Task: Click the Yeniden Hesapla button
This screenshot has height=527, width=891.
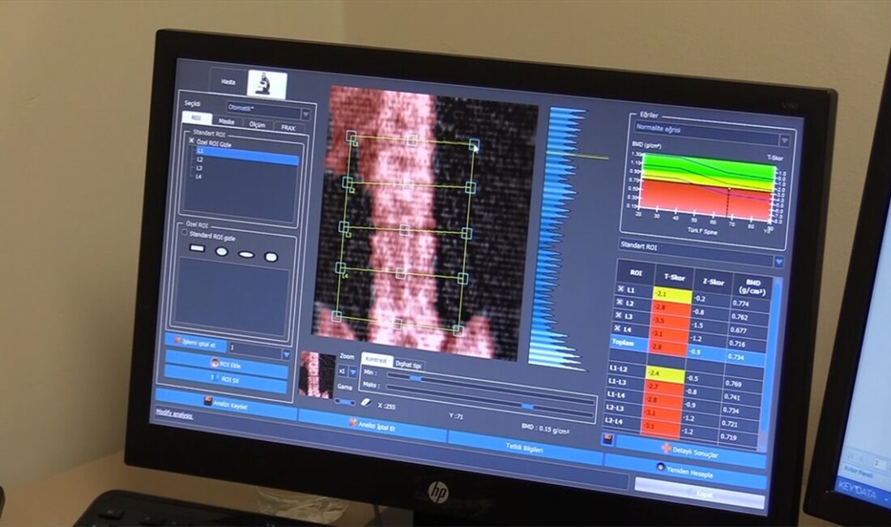Action: (x=684, y=473)
